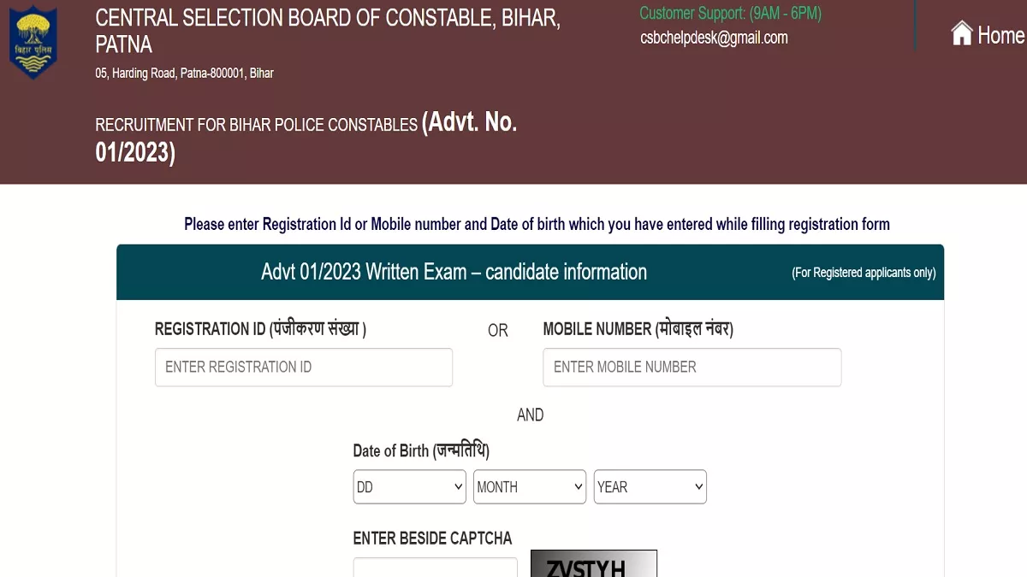Click the For Registered applicants only note
Screen dimensions: 1027x577
point(864,274)
